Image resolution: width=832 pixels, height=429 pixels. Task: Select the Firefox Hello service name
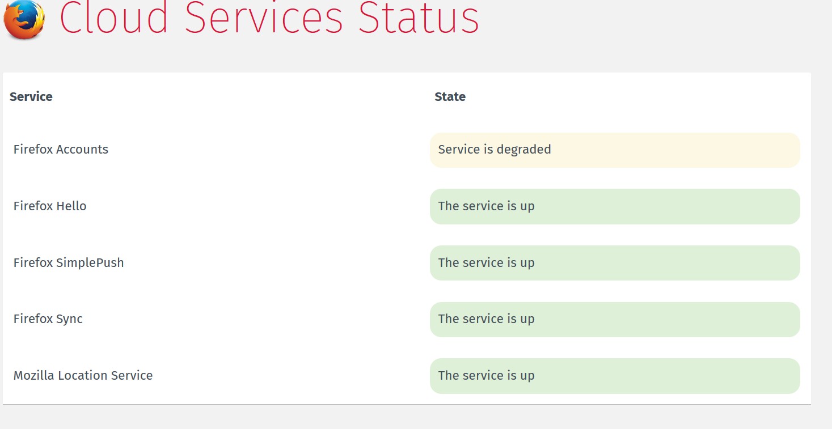pyautogui.click(x=50, y=206)
